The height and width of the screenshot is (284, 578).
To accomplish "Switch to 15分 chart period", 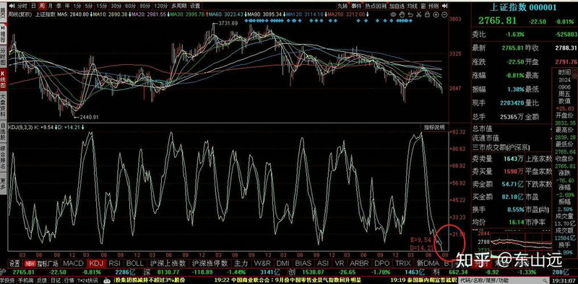I will pos(101,6).
